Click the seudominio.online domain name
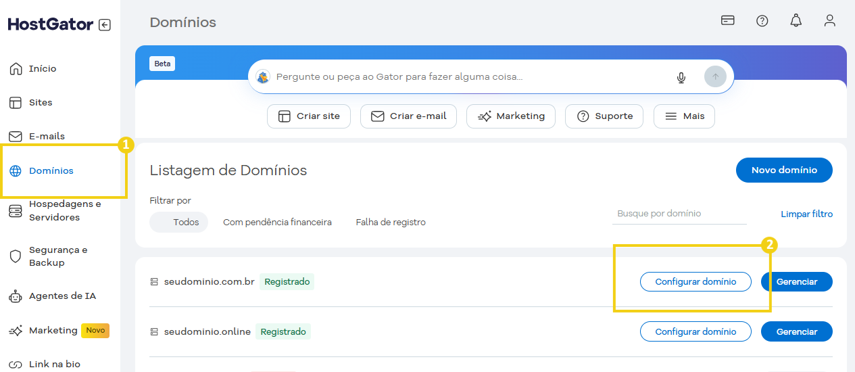 [x=207, y=331]
